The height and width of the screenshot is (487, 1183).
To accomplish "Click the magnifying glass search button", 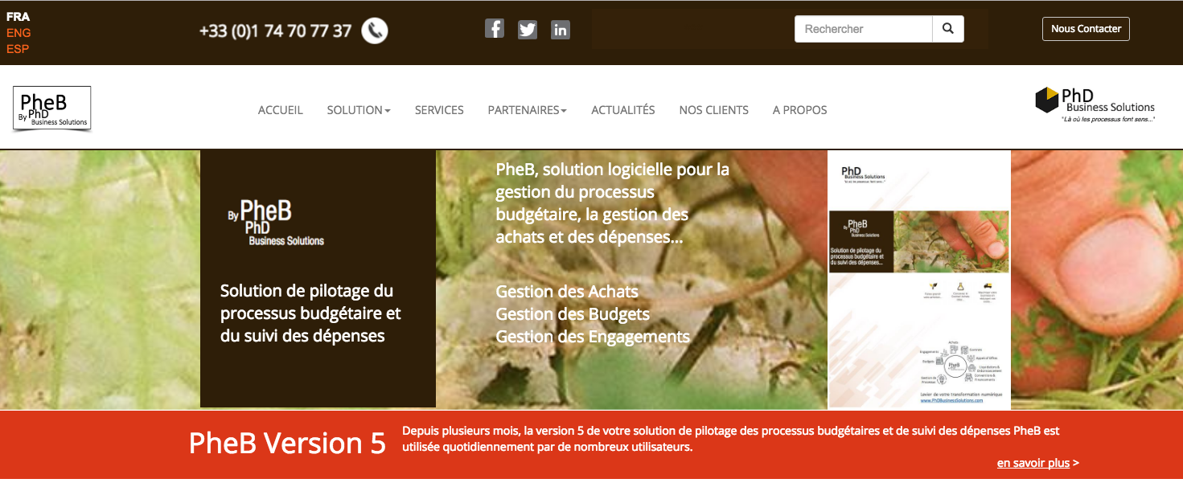I will tap(948, 29).
